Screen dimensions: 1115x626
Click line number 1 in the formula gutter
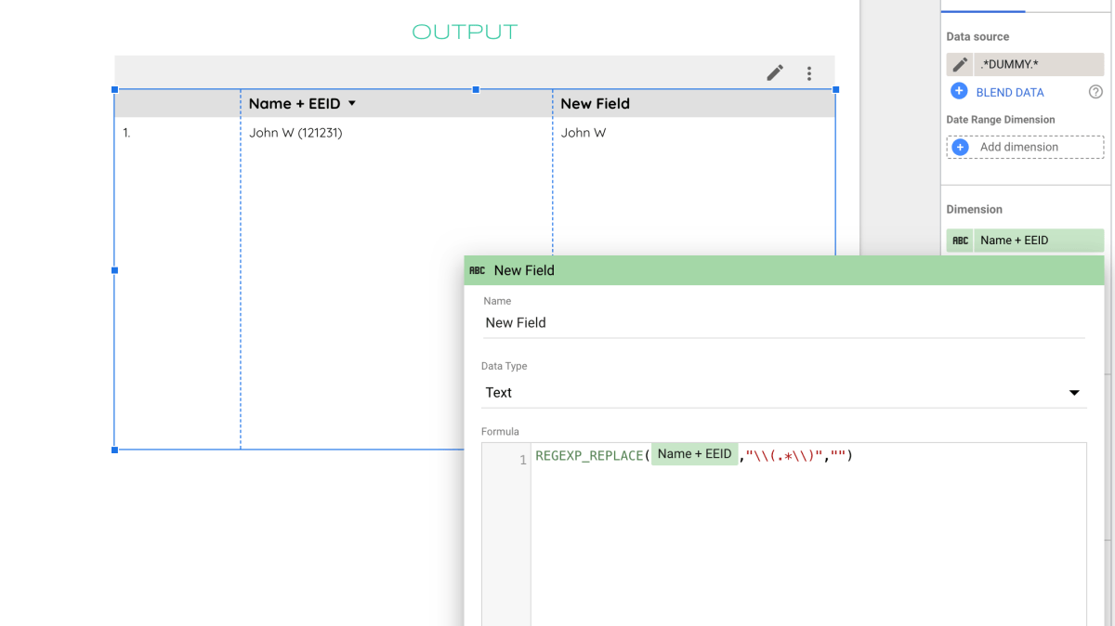[523, 460]
